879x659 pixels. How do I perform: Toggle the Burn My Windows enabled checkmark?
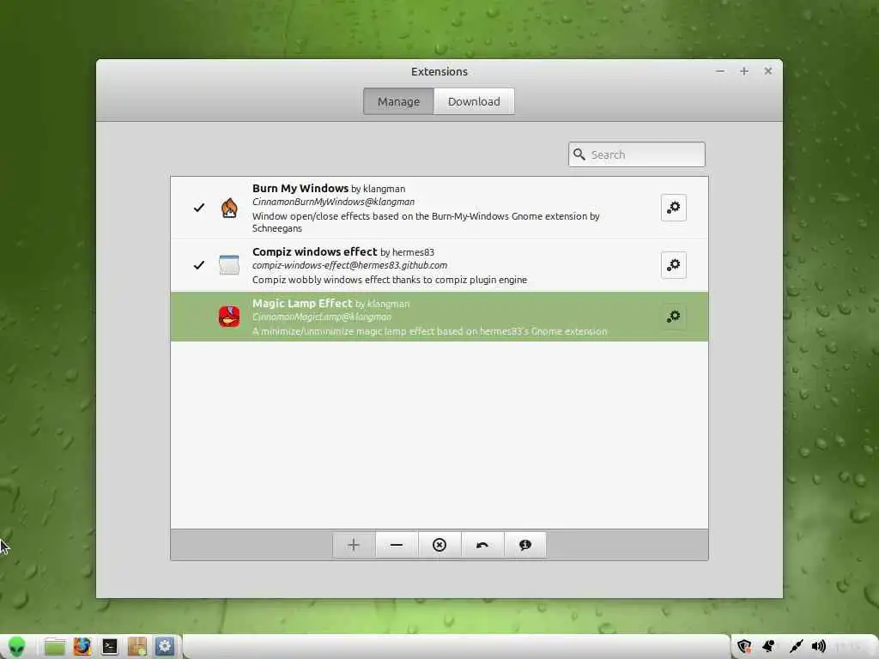click(199, 208)
